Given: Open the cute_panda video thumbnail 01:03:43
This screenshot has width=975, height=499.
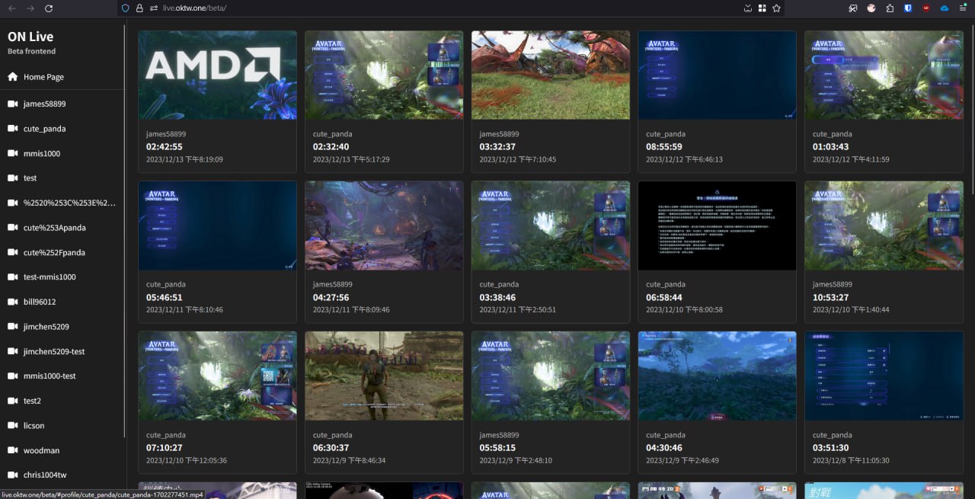Looking at the screenshot, I should pos(884,75).
